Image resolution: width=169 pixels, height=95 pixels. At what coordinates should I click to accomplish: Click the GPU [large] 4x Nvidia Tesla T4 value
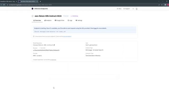(x=95, y=50)
